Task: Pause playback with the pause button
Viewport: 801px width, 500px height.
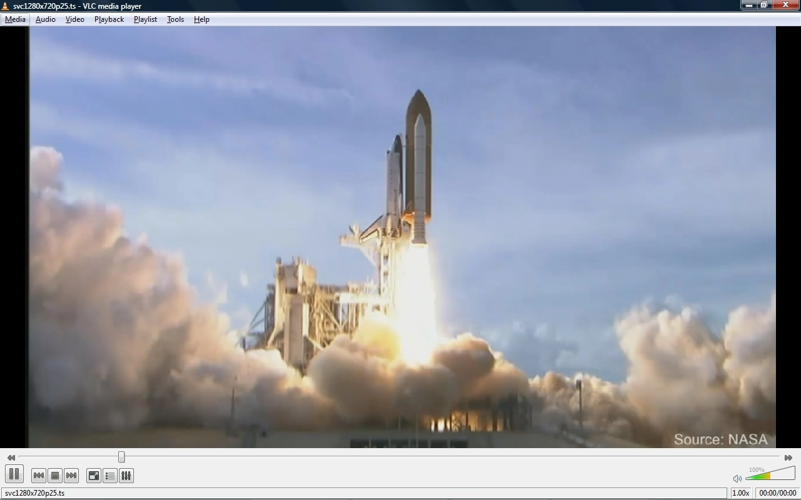Action: coord(14,474)
